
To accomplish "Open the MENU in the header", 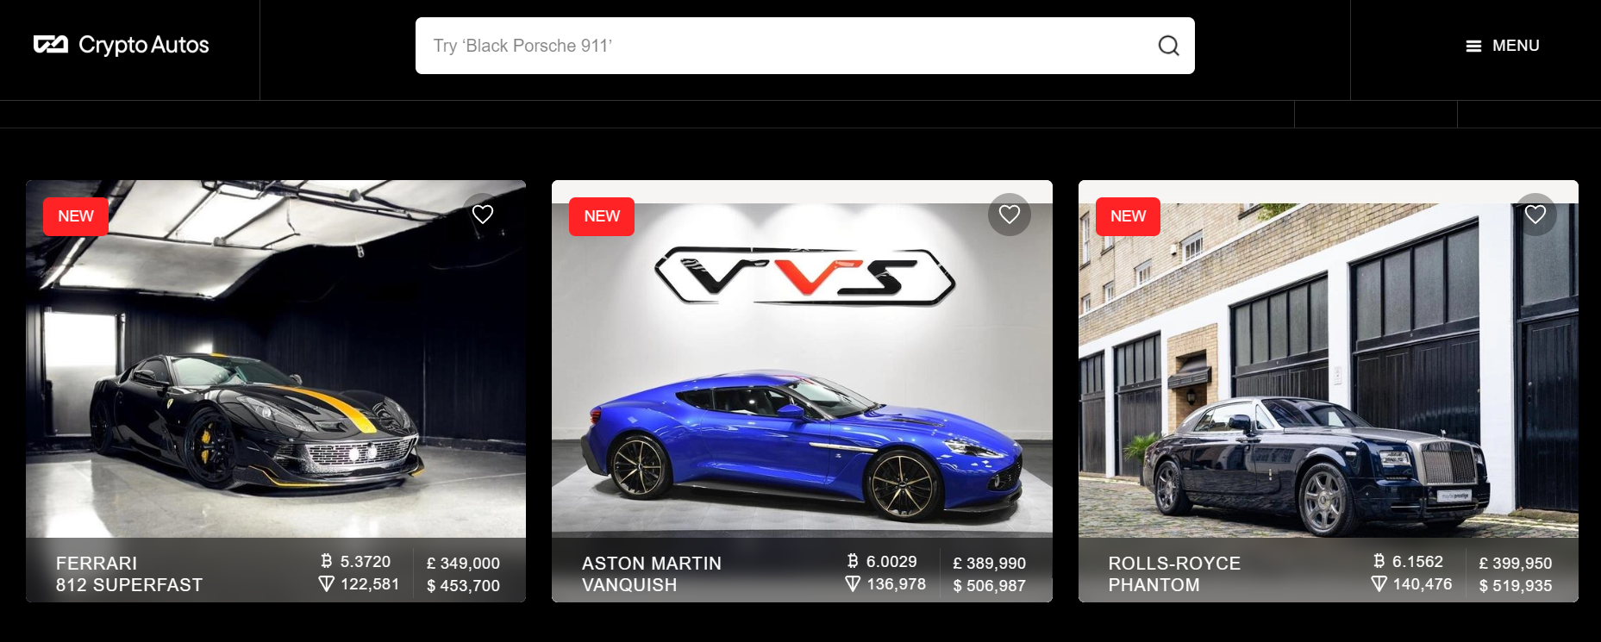I will pyautogui.click(x=1503, y=46).
